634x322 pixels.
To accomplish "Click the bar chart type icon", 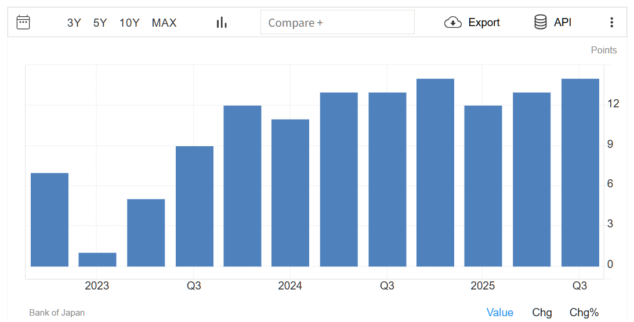I will pyautogui.click(x=222, y=23).
